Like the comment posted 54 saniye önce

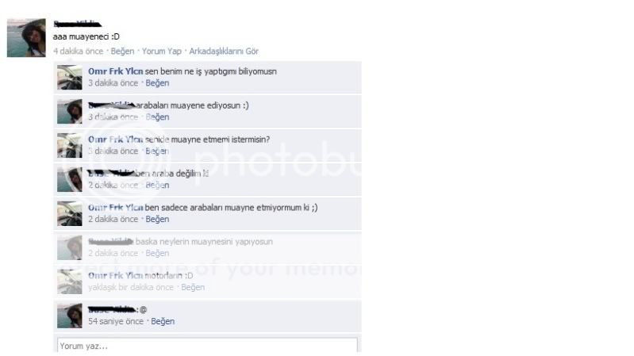coord(163,321)
